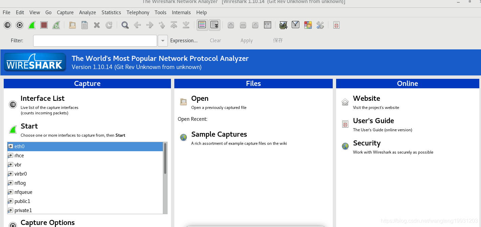Open the Statistics menu
The image size is (481, 227).
coord(111,13)
